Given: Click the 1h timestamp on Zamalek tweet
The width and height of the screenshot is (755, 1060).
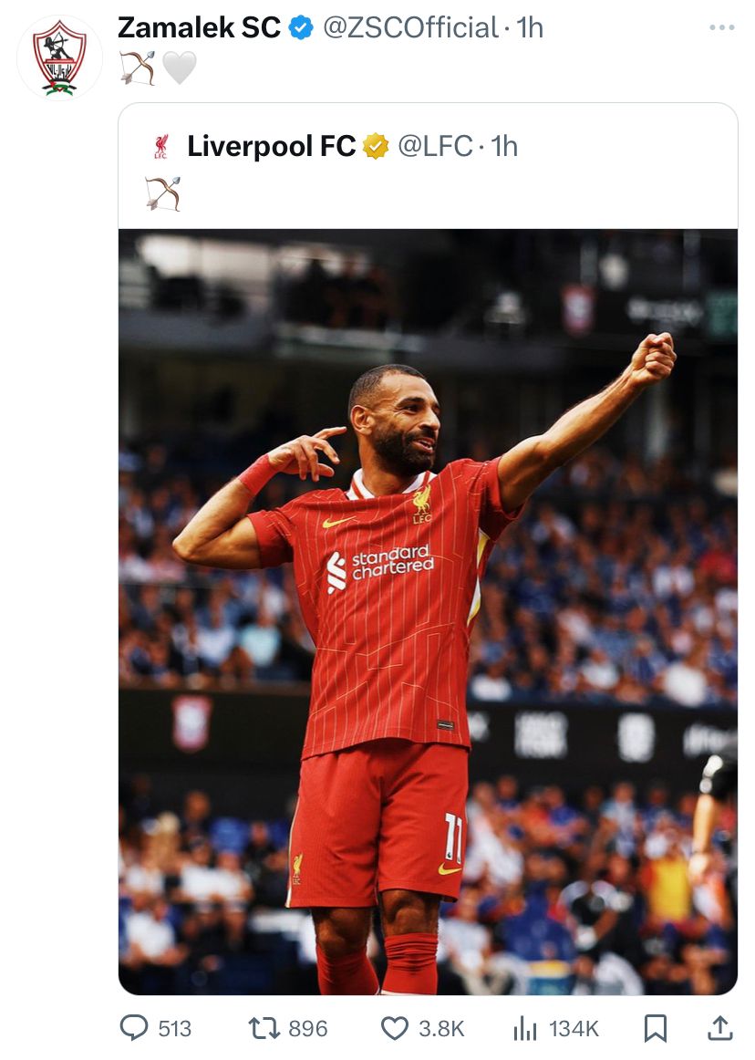Looking at the screenshot, I should [530, 27].
